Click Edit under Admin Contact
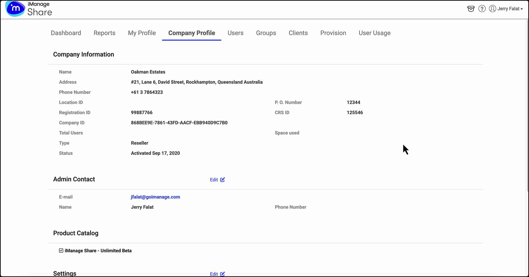The width and height of the screenshot is (529, 277). point(214,180)
